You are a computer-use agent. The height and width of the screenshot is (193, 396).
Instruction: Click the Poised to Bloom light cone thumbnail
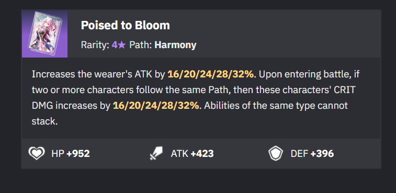[44, 34]
